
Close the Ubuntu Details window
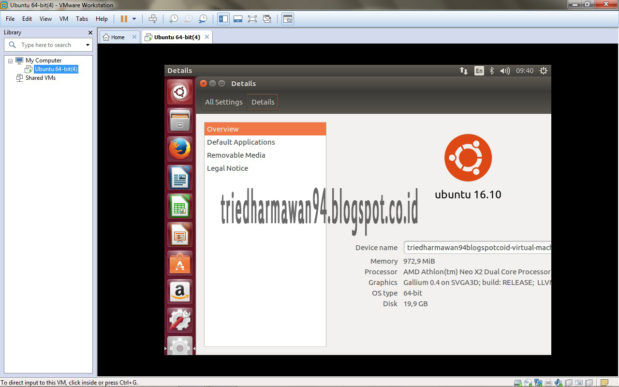(x=204, y=83)
